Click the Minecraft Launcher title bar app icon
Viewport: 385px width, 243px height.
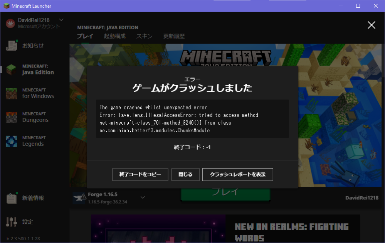(x=7, y=6)
